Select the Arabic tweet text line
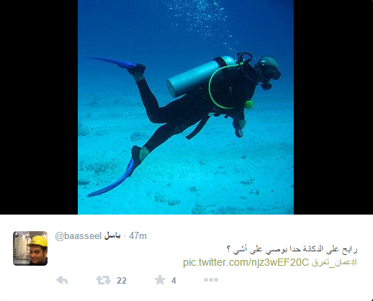The height and width of the screenshot is (301, 373). click(292, 250)
